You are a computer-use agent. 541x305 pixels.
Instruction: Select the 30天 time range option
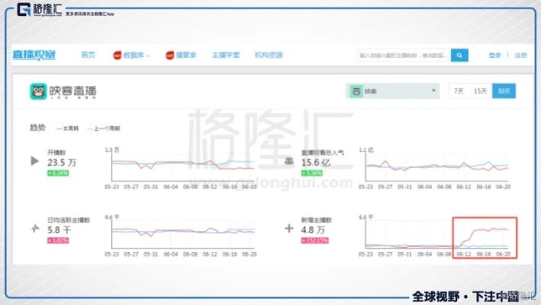pyautogui.click(x=504, y=91)
